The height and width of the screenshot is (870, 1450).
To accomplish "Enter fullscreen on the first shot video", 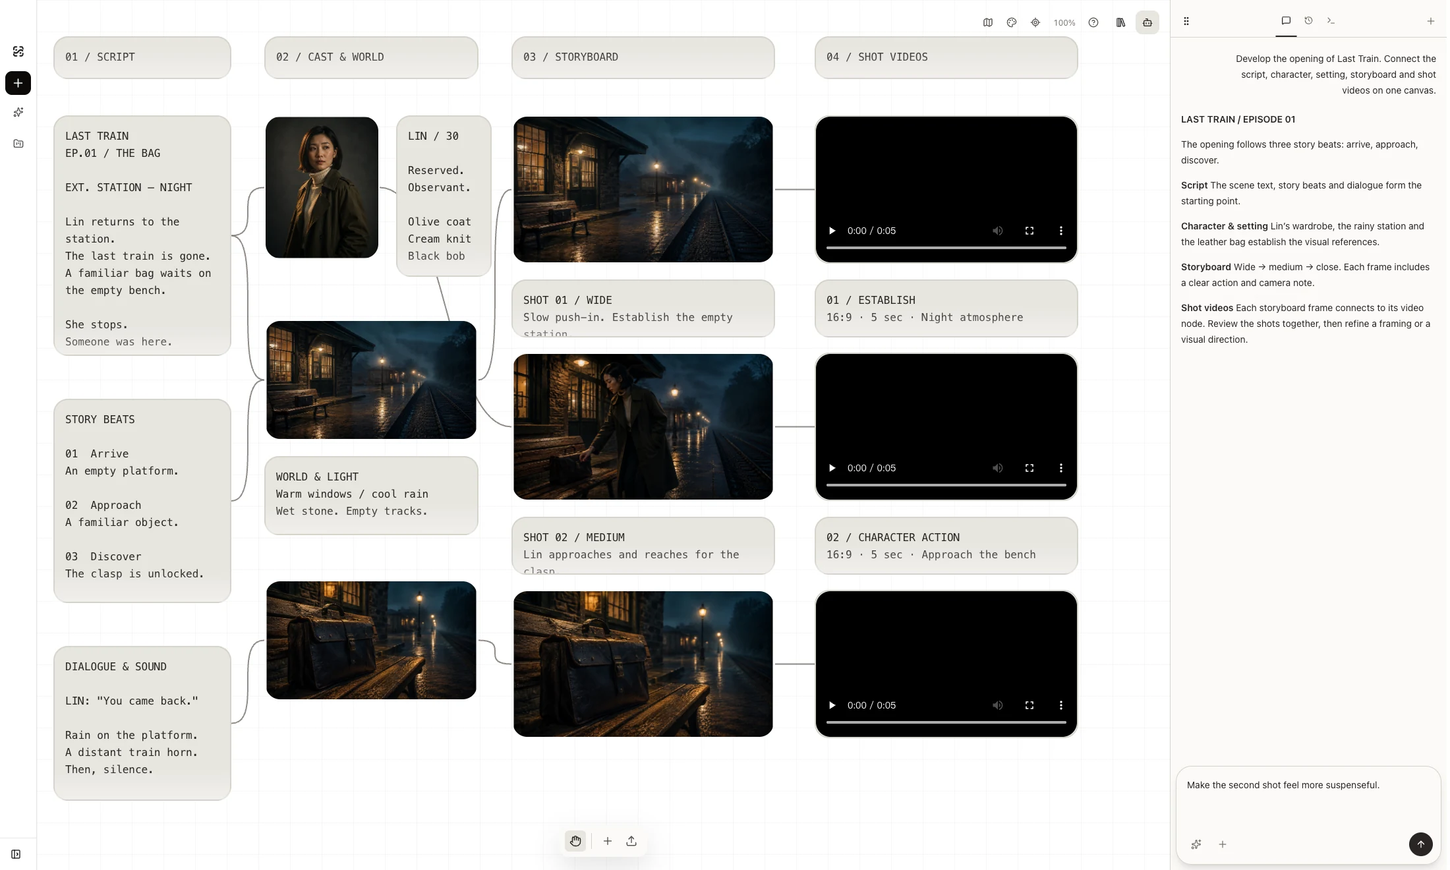I will click(1029, 231).
